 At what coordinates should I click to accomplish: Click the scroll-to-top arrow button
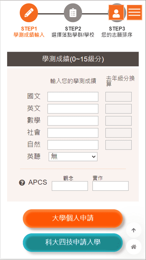[134, 230]
